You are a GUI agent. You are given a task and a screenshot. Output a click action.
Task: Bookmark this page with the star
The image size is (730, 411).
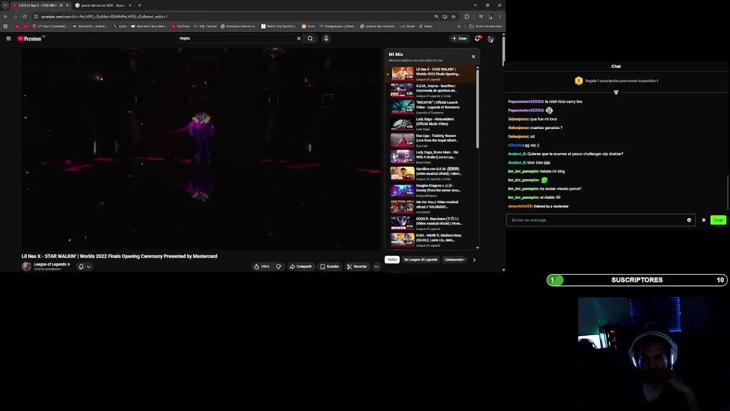[453, 17]
